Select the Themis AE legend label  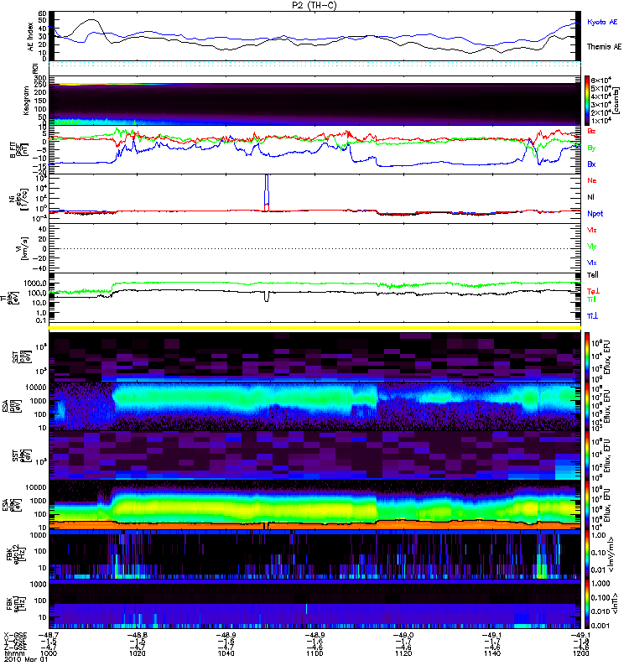[x=604, y=47]
